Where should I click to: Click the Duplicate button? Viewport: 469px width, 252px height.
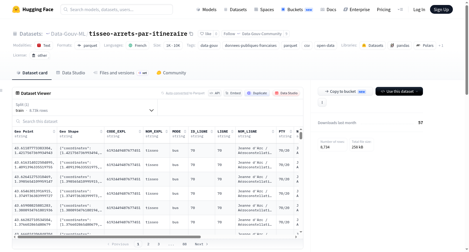click(x=257, y=93)
